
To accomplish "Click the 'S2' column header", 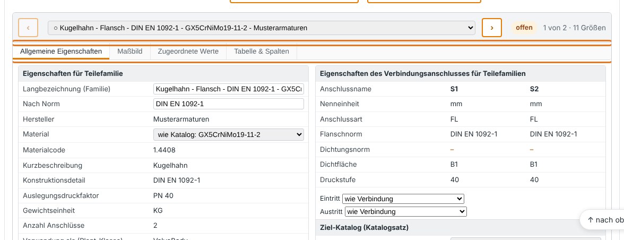I will pyautogui.click(x=534, y=89).
